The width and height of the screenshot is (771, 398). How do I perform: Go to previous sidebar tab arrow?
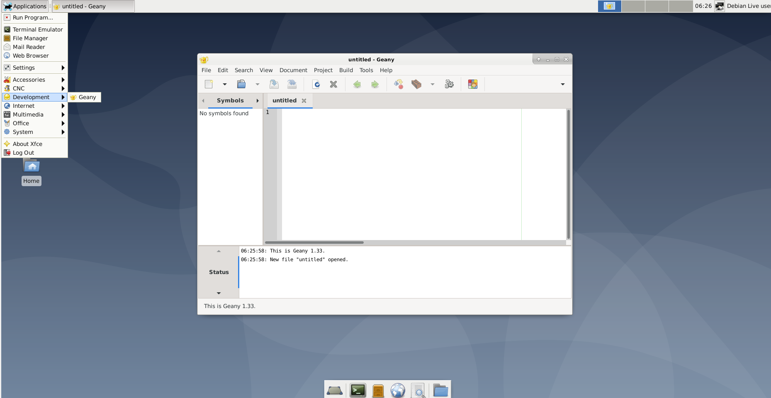pyautogui.click(x=203, y=101)
